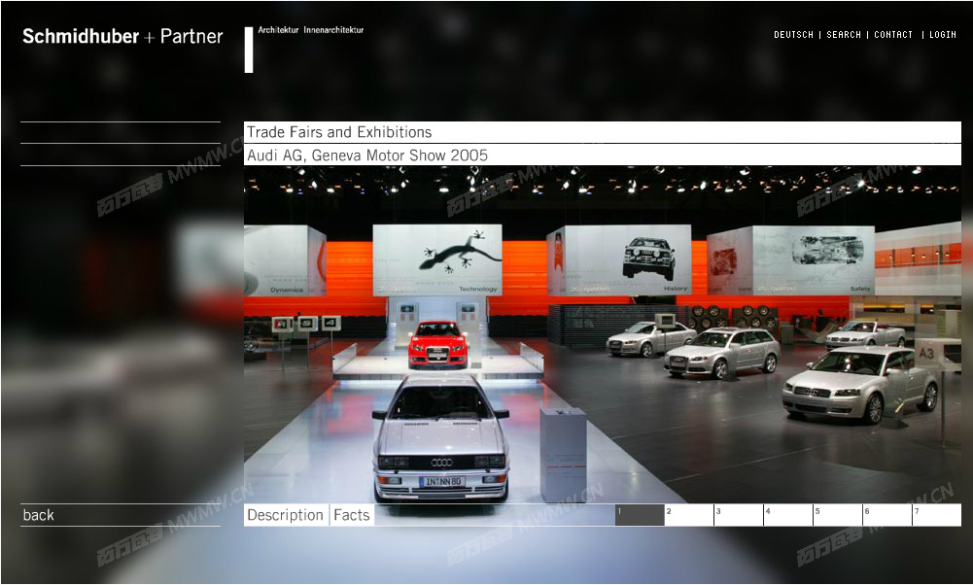Select image page 1 in the pager

pos(640,515)
